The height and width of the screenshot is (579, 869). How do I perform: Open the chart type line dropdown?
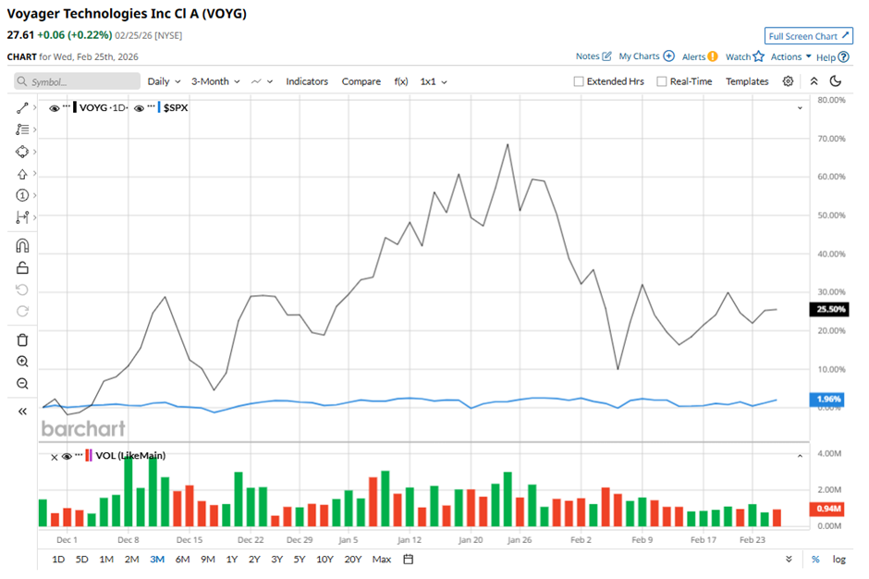262,81
